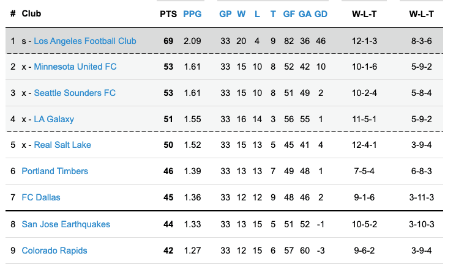Select Real Salt Lake link
This screenshot has width=456, height=267.
[62, 145]
